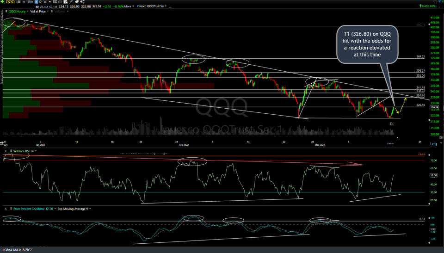Toggle the Log scale button
444x253 pixels.
click(x=433, y=144)
